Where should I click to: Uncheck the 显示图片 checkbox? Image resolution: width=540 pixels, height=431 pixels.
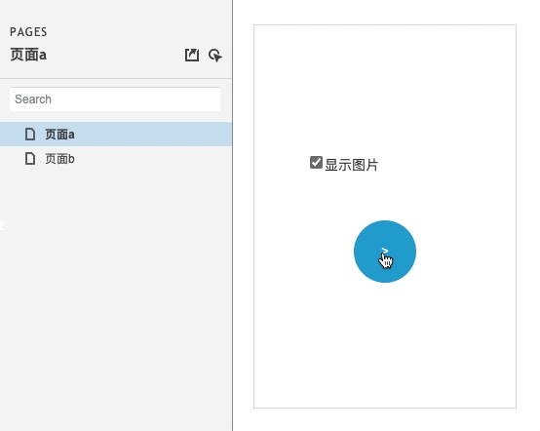pos(316,163)
